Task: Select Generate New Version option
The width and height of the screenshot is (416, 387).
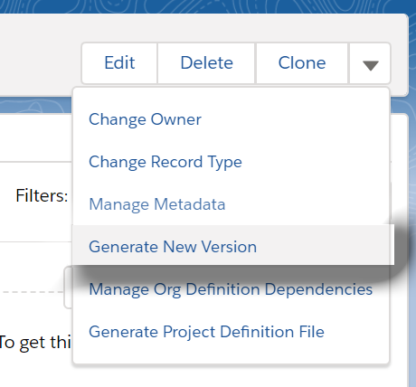Action: [173, 247]
